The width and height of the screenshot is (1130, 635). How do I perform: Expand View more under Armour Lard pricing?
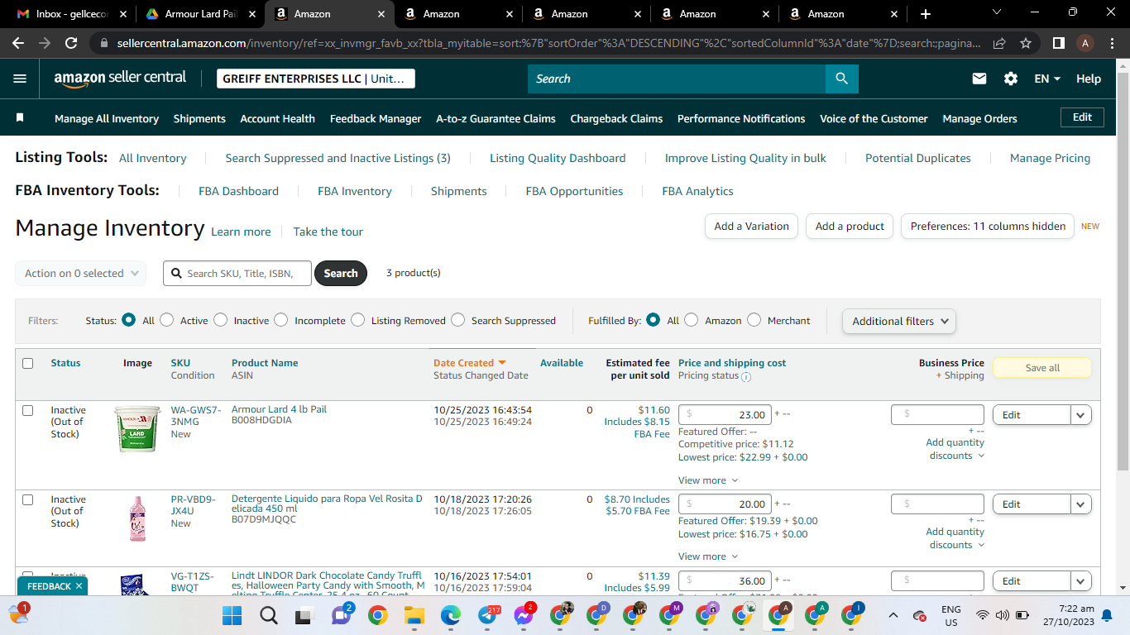[708, 480]
